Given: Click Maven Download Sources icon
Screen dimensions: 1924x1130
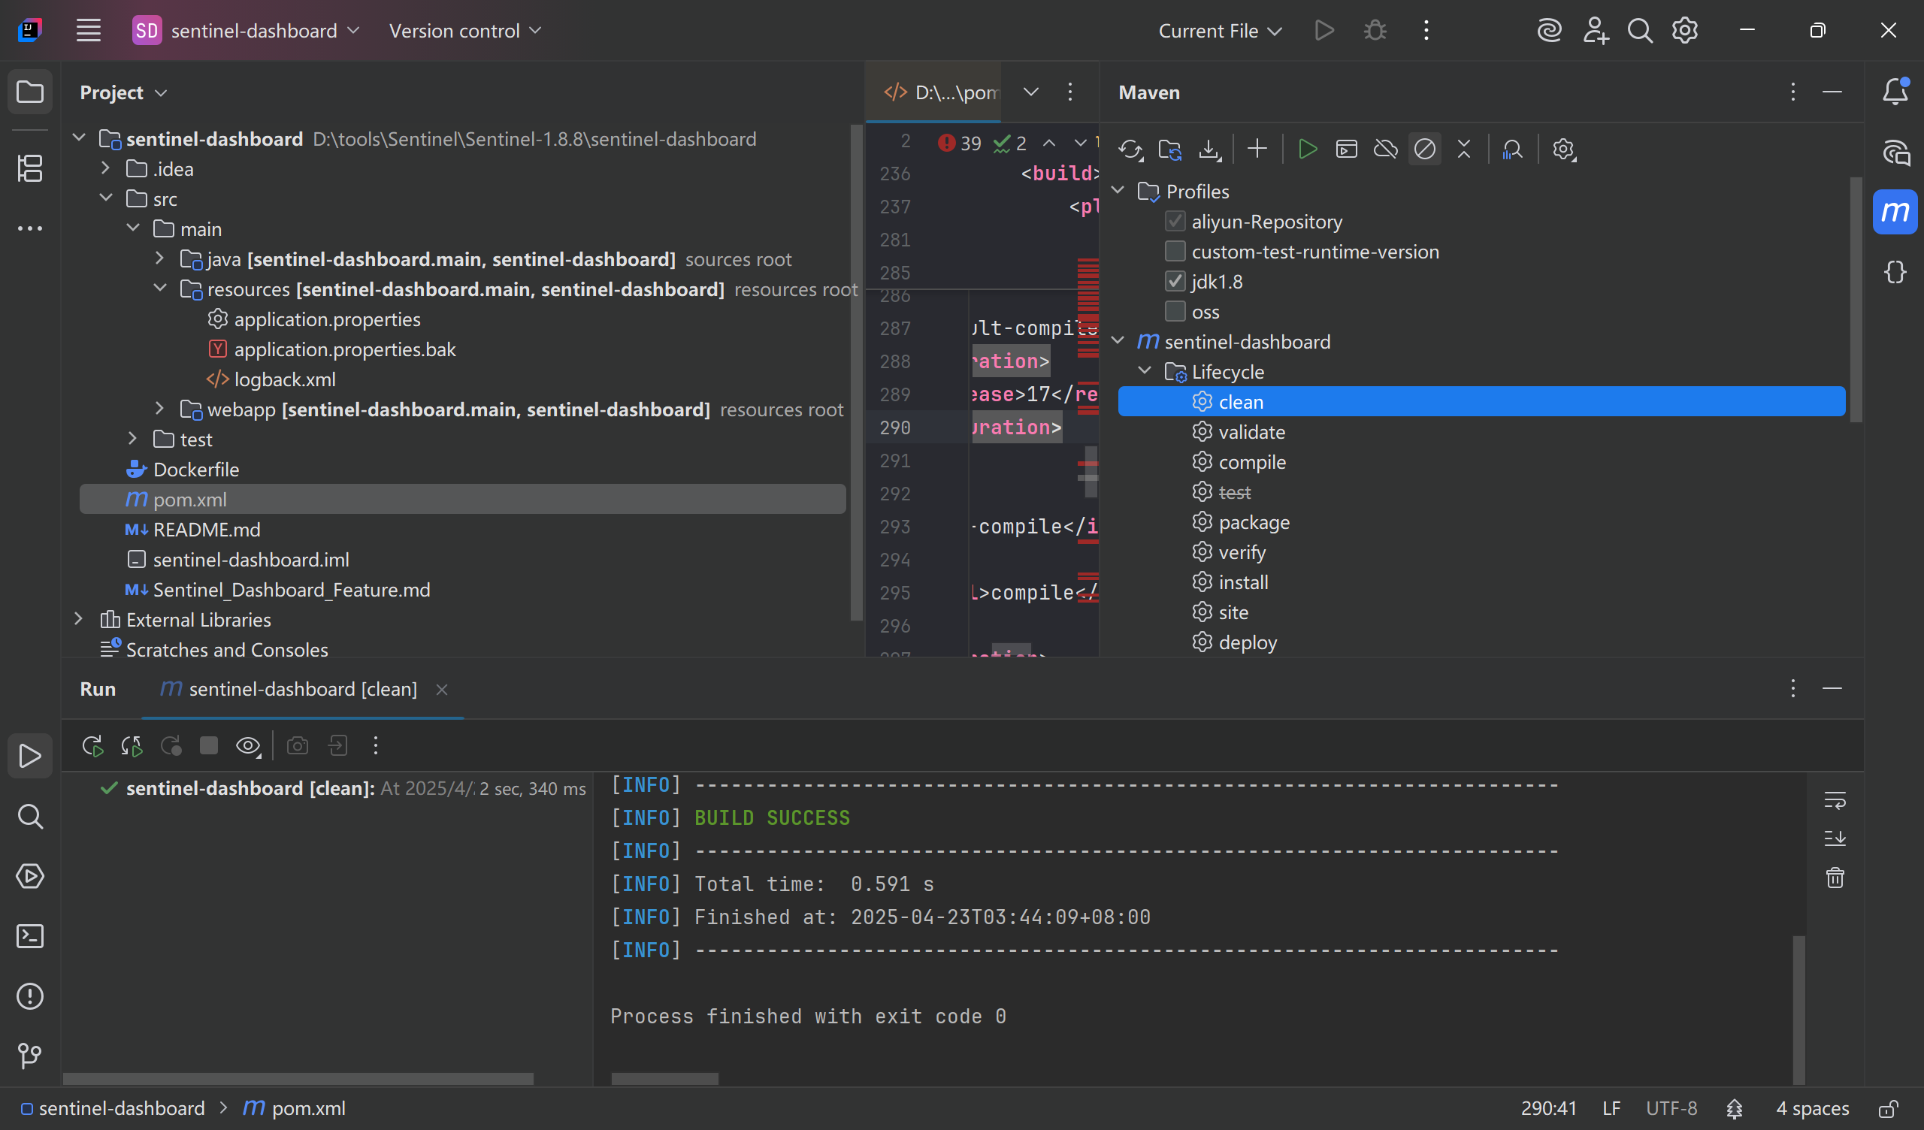Looking at the screenshot, I should click(x=1209, y=149).
